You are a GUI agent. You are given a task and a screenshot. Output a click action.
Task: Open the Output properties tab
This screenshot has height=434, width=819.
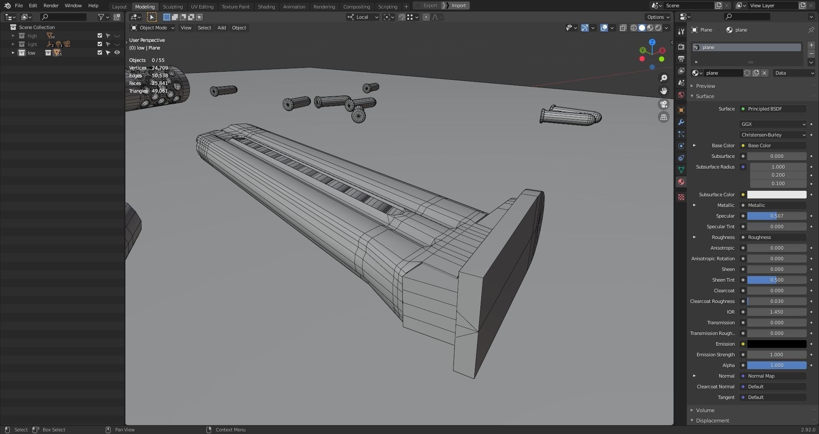tap(681, 58)
